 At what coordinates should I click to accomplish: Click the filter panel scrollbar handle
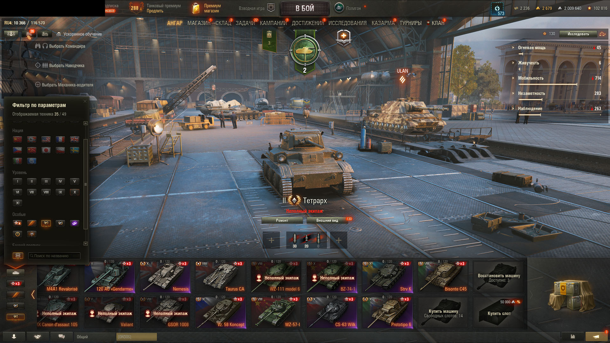tap(85, 184)
